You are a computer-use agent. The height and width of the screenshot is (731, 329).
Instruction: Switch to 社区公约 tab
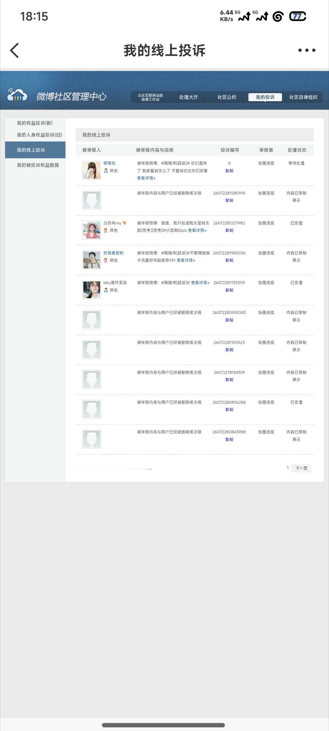tap(227, 97)
